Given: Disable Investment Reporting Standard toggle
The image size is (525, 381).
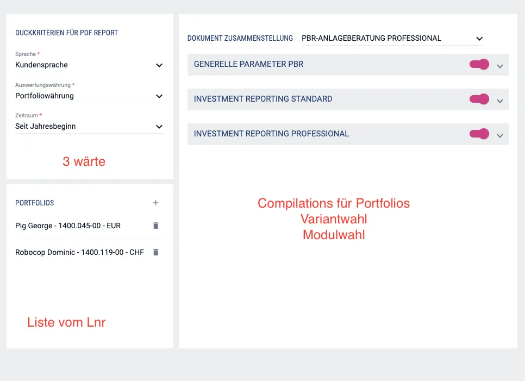Looking at the screenshot, I should click(479, 99).
